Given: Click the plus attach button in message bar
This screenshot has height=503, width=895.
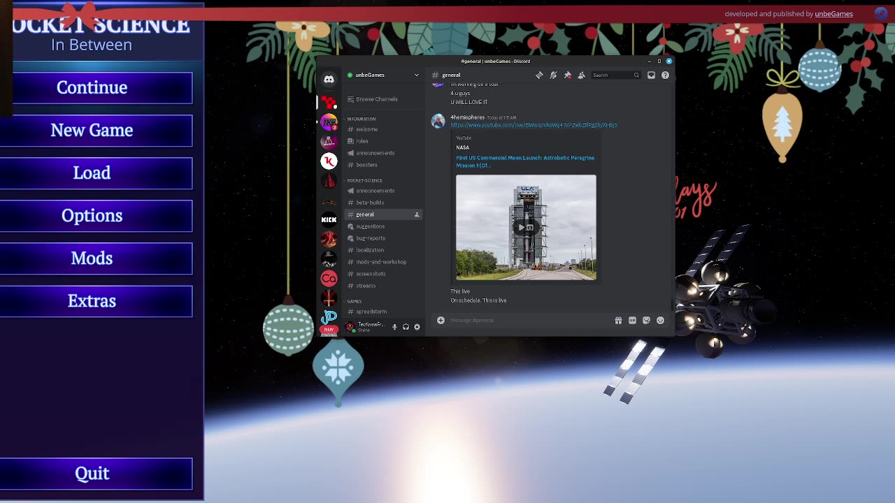Looking at the screenshot, I should [x=441, y=320].
